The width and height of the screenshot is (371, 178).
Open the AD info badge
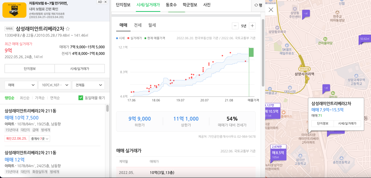pos(100,2)
